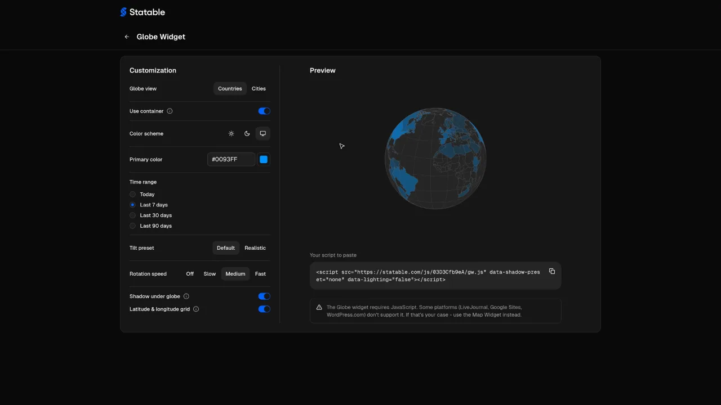The width and height of the screenshot is (721, 405).
Task: Open the blue primary color swatch
Action: [x=264, y=159]
